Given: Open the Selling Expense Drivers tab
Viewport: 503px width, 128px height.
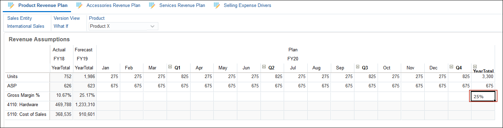Looking at the screenshot, I should click(247, 6).
